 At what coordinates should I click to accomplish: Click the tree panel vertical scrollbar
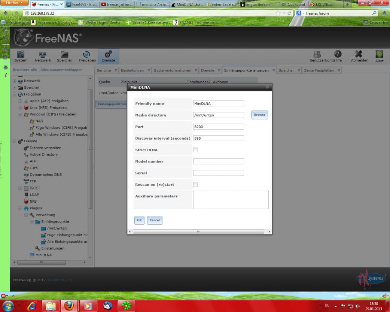(90, 149)
